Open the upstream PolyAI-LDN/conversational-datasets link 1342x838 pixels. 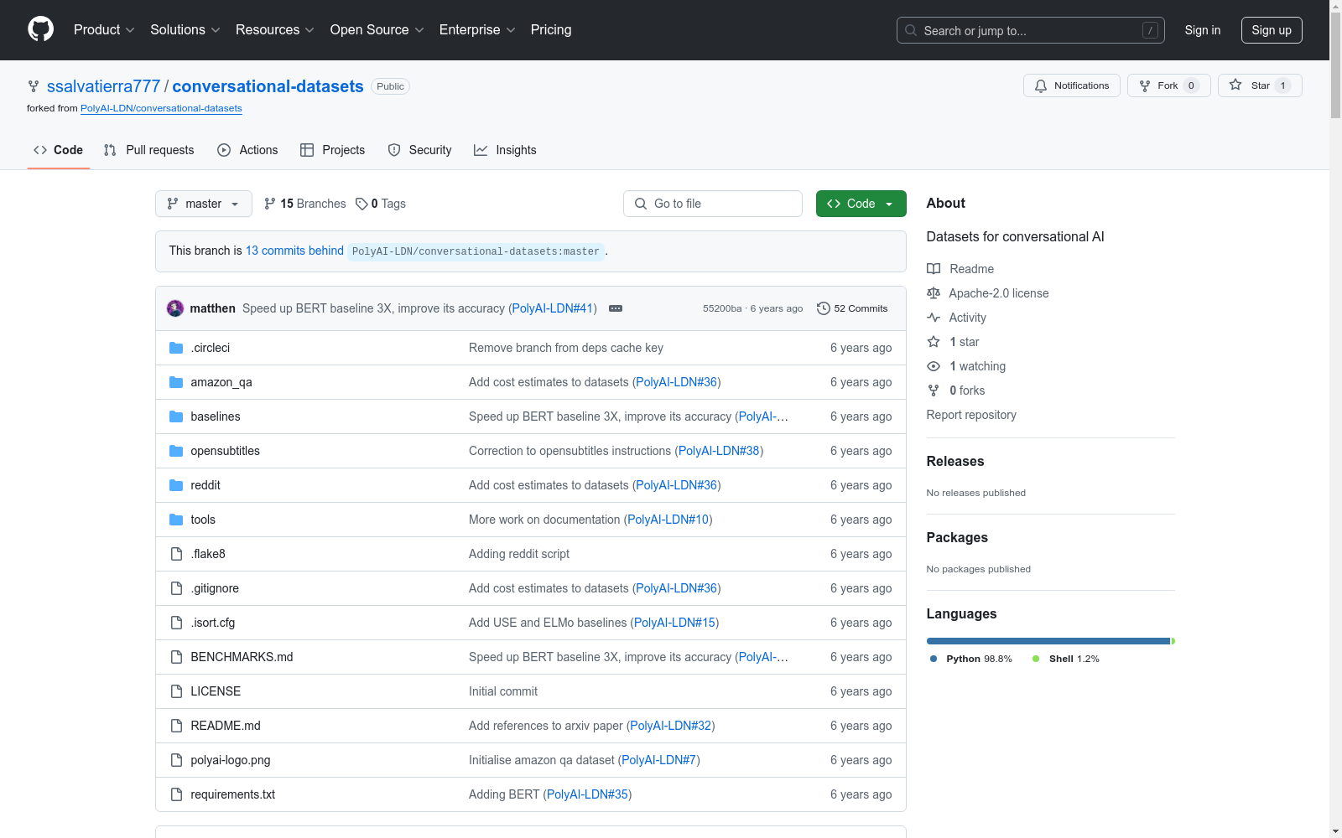(161, 108)
